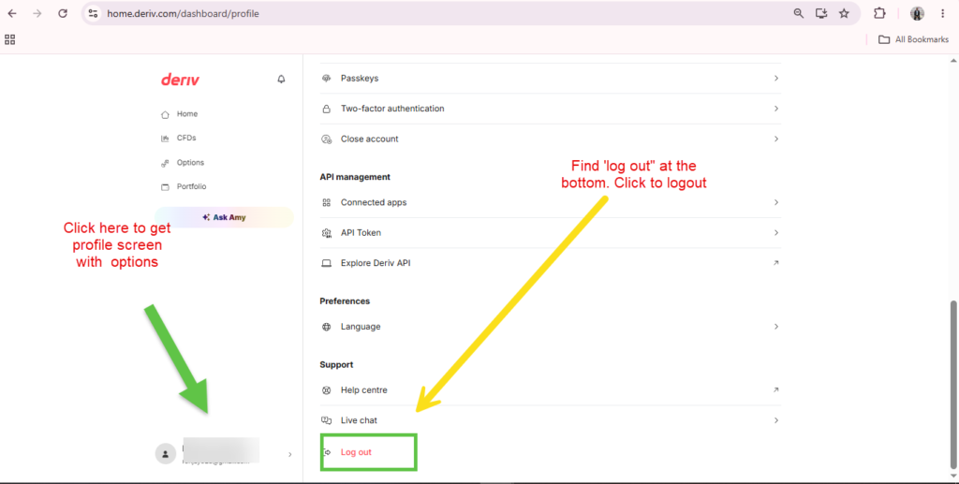959x484 pixels.
Task: Click the install app icon in the address bar
Action: [x=821, y=13]
